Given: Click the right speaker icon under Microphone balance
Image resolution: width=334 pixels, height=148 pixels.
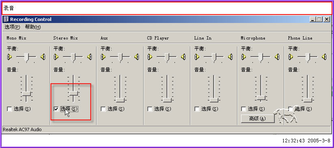Looking at the screenshot, I should point(277,57).
